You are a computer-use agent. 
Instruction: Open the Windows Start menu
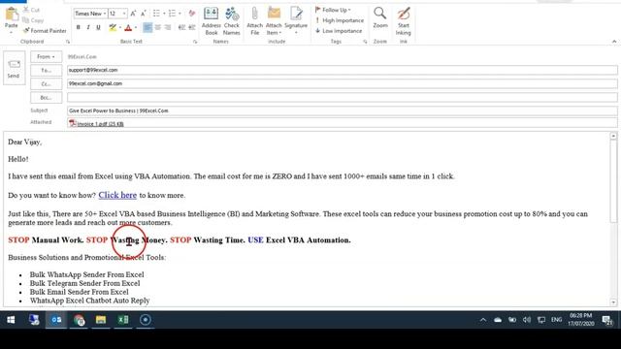click(x=11, y=320)
